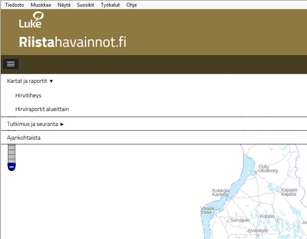Click the Seinäjoki label on the map
The image size is (307, 239).
coord(240,220)
